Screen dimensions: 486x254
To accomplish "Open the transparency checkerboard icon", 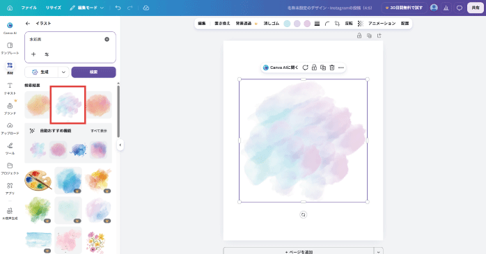I will pos(360,24).
